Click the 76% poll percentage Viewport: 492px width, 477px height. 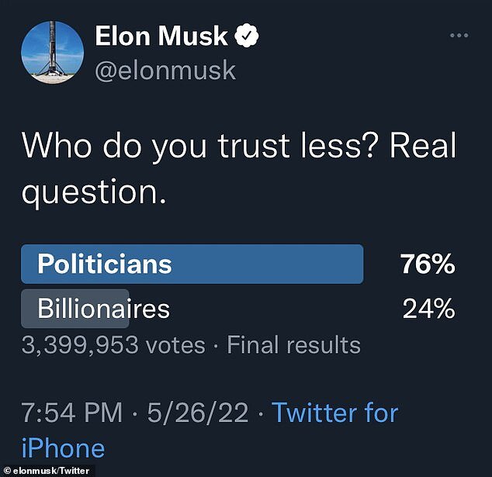pos(428,264)
